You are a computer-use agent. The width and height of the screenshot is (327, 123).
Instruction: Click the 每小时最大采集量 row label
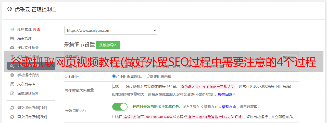80,90
